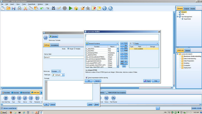This screenshot has height=114, width=202.
Task: Collapse the unsaved project tree node
Action: pyautogui.click(x=178, y=54)
